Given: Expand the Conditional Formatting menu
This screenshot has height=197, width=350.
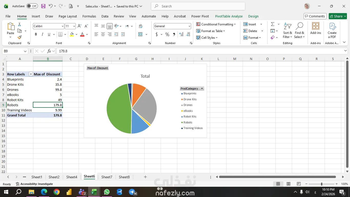Looking at the screenshot, I should (x=216, y=24).
